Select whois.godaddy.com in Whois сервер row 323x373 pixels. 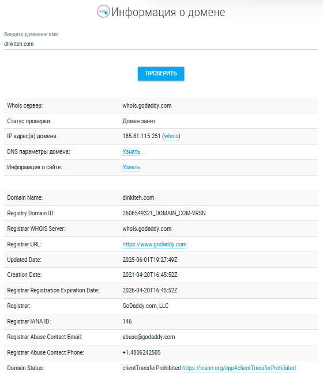tap(147, 105)
